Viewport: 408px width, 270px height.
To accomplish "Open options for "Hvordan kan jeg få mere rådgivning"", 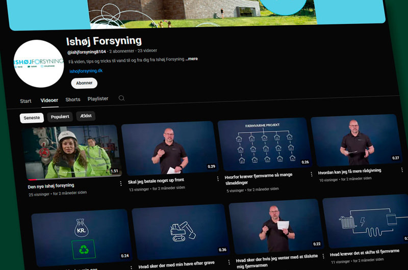I will coord(402,170).
